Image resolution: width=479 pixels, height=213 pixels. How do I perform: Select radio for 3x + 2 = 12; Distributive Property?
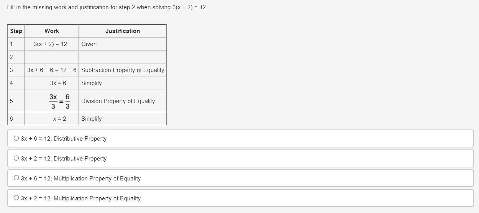(16, 158)
